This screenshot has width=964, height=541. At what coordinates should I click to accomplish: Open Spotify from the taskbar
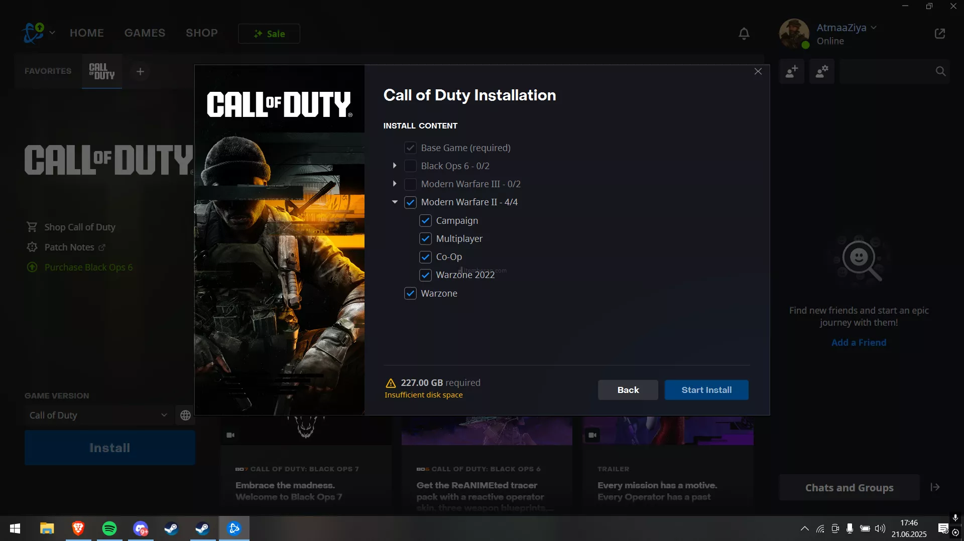(109, 528)
